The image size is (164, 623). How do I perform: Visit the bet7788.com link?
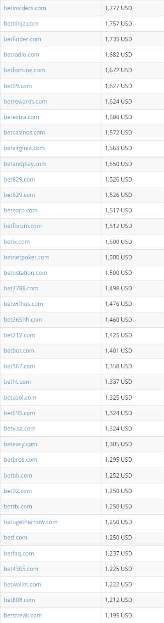pos(21,288)
